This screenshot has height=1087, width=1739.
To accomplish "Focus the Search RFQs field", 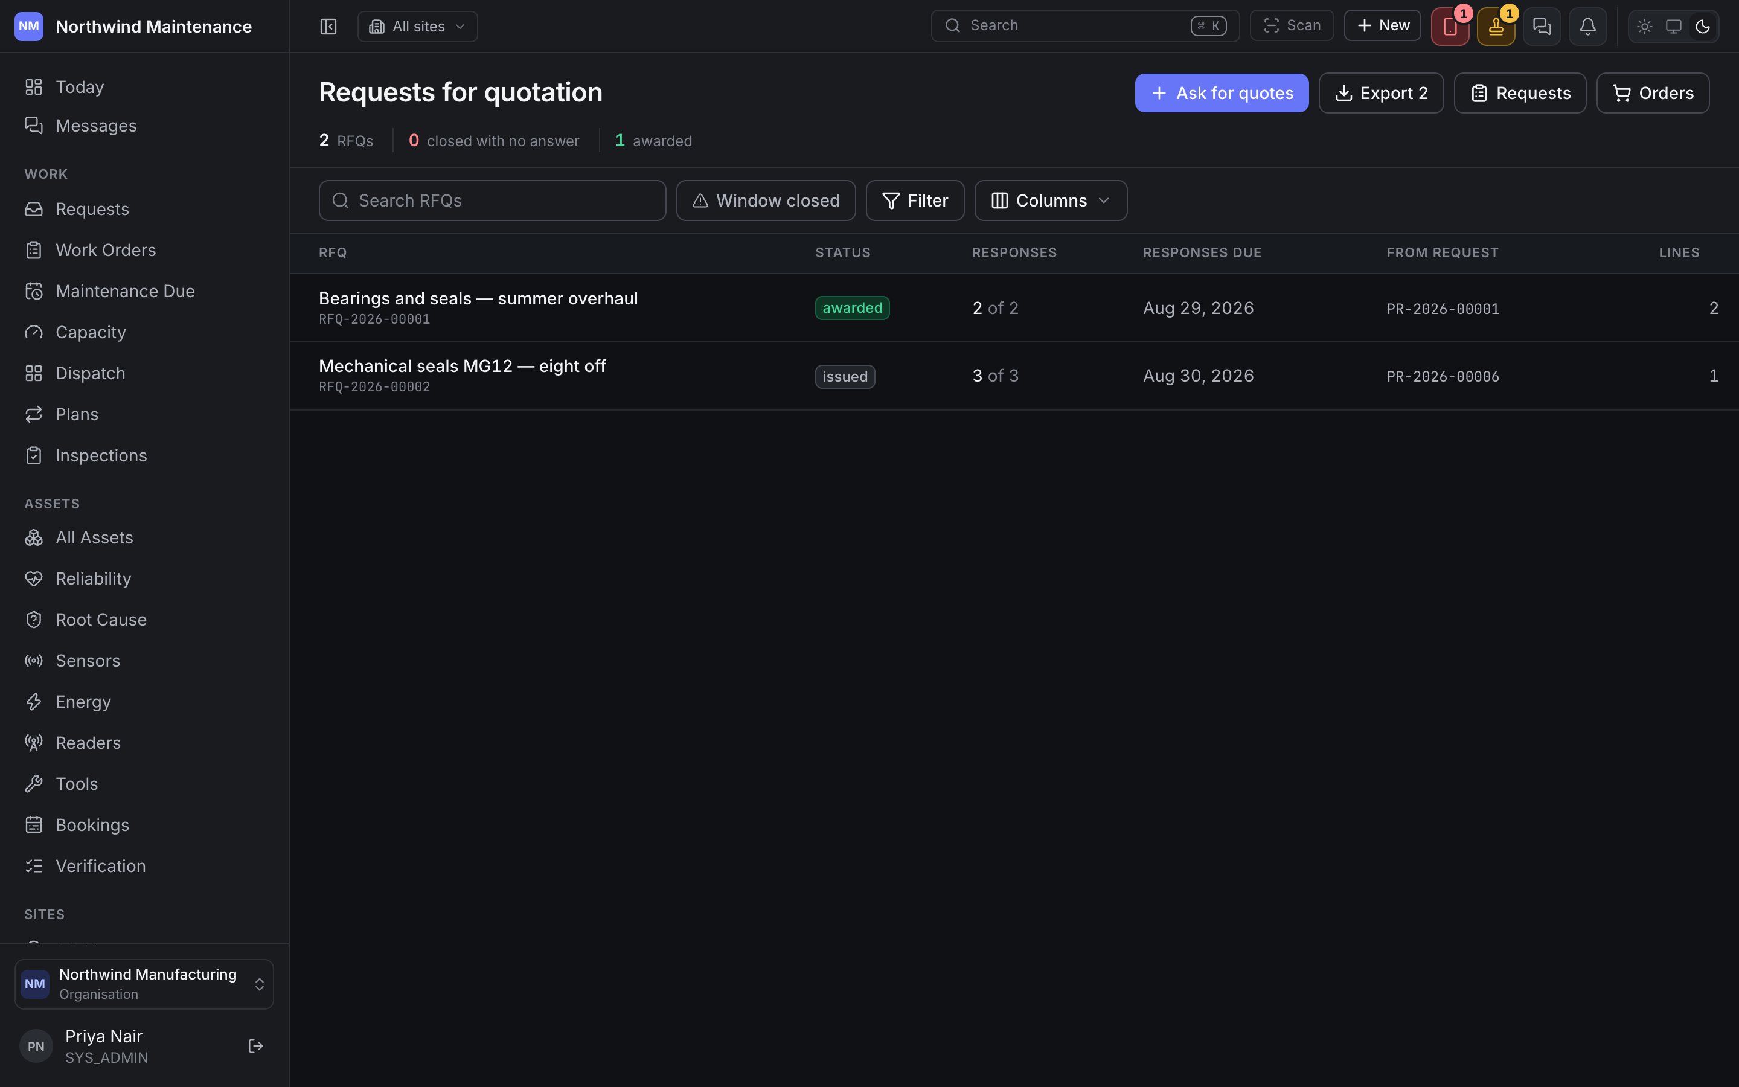I will coord(492,200).
